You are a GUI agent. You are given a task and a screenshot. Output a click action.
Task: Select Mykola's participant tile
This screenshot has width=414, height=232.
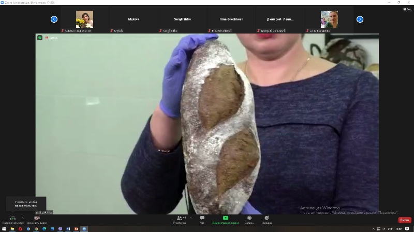pos(134,20)
